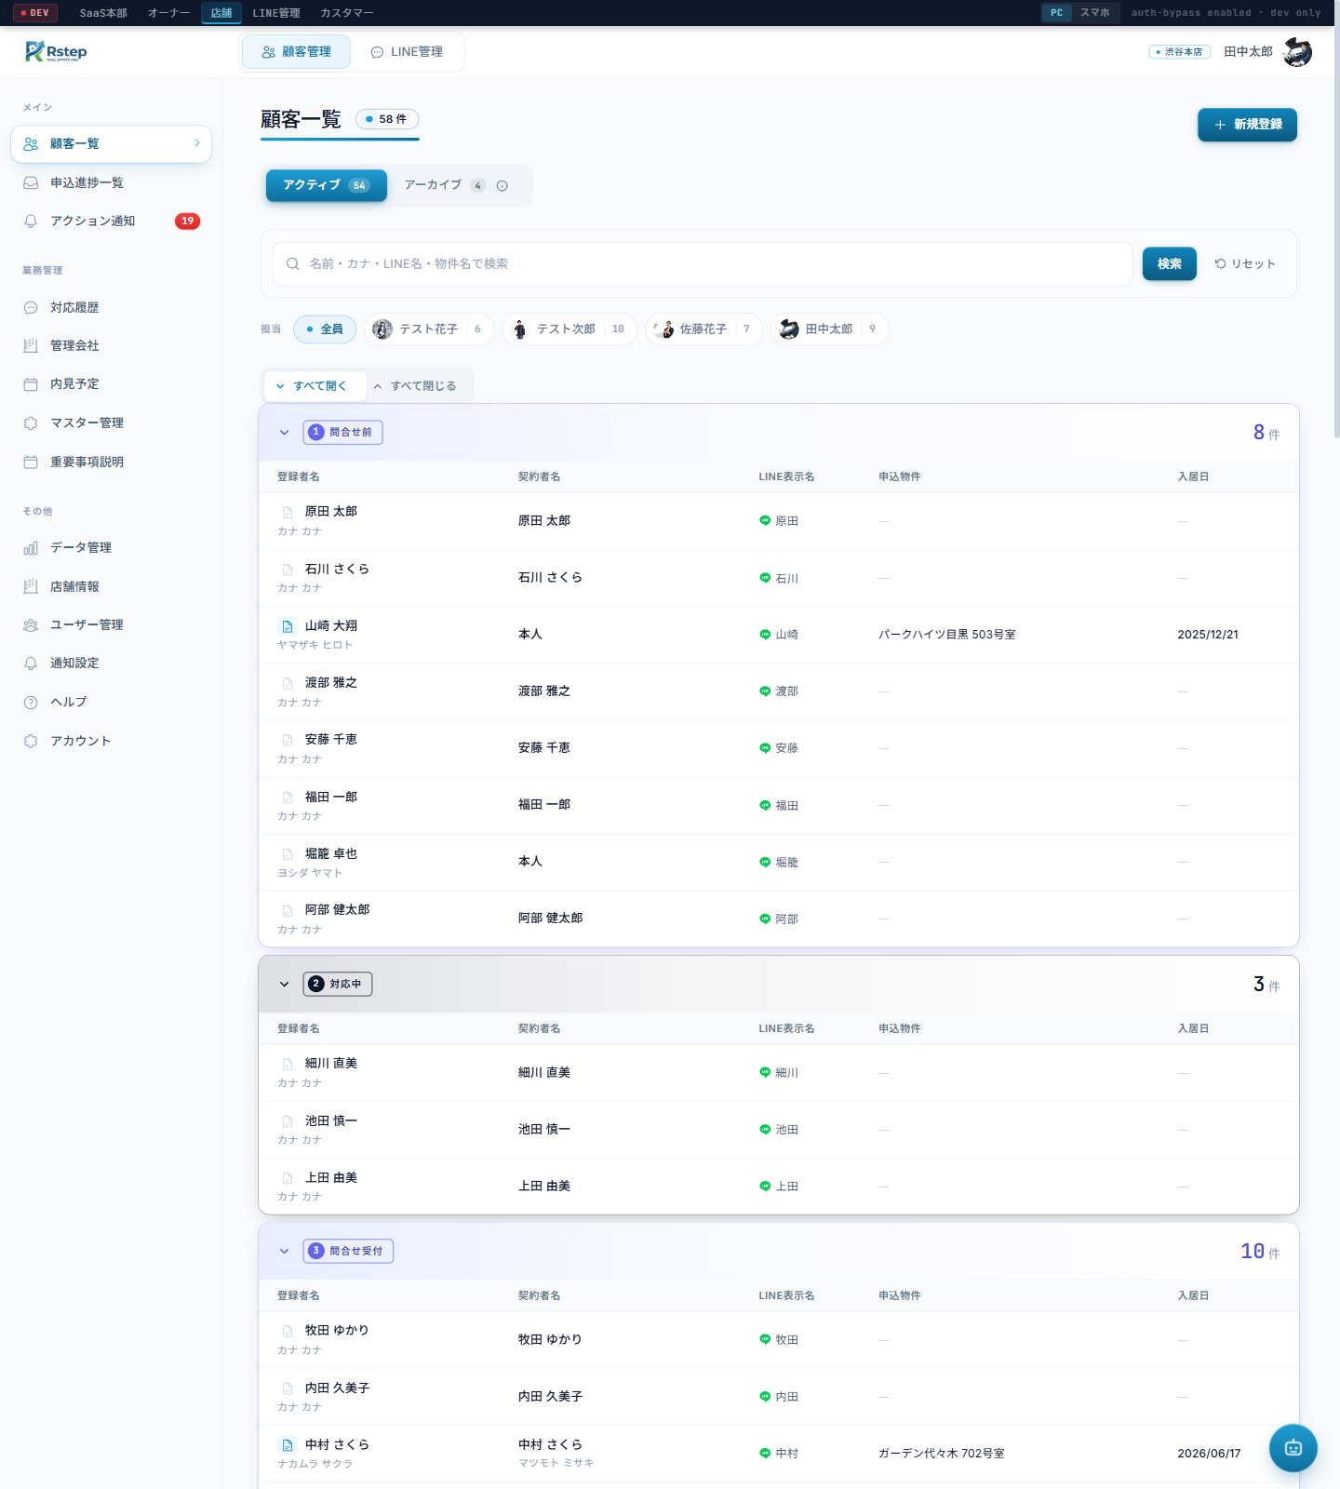Select SaaS本部 in the dev bar
The width and height of the screenshot is (1340, 1489).
click(x=103, y=13)
